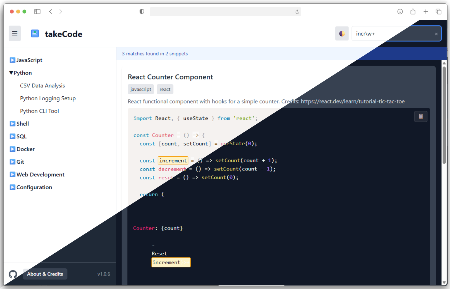Toggle dark/light theme mode
The height and width of the screenshot is (289, 450).
pos(342,33)
